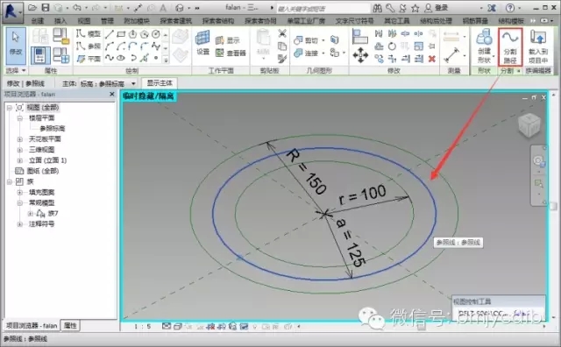Click the 查看器 viewer button

pos(231,53)
